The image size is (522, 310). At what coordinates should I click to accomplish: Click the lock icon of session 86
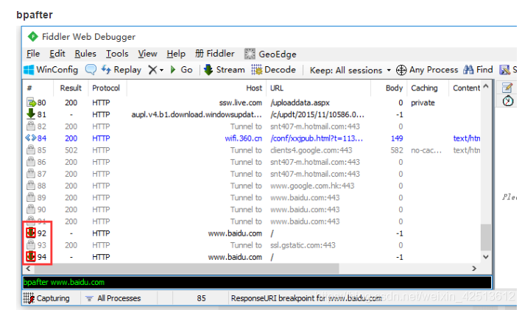click(31, 161)
